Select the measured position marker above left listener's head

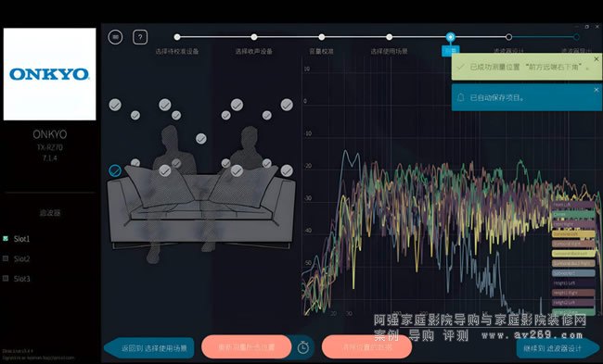click(x=165, y=105)
